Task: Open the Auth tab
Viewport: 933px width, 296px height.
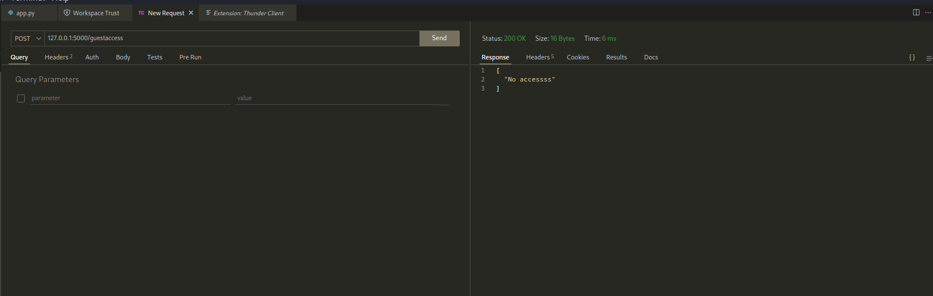Action: (x=92, y=57)
